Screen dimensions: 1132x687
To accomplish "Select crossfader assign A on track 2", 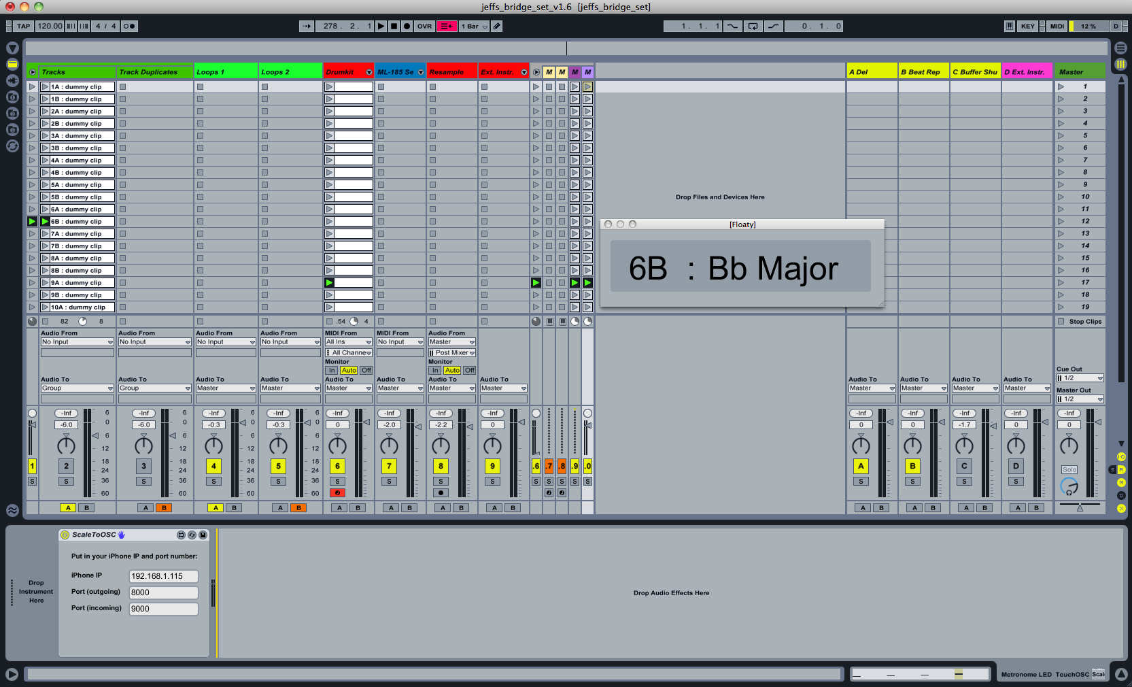I will pos(68,508).
